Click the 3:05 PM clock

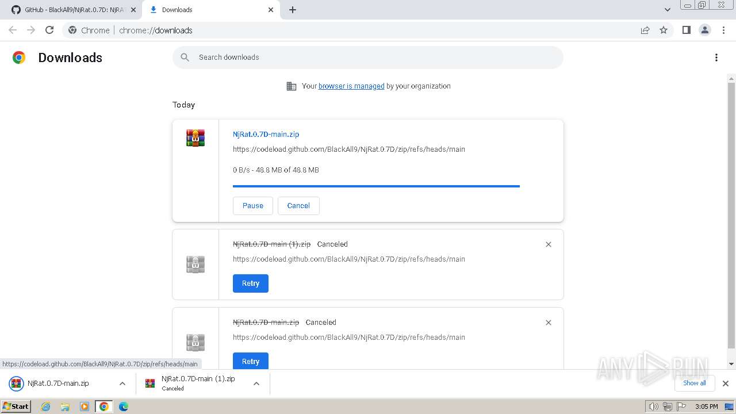click(706, 407)
